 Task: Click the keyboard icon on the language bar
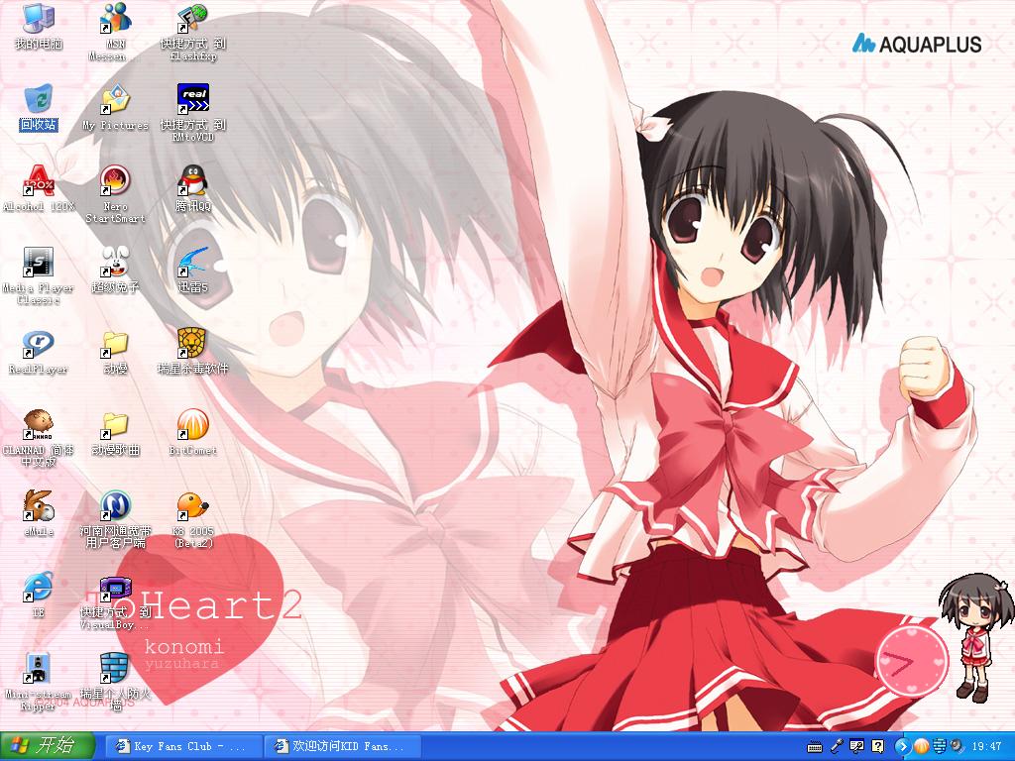click(815, 747)
